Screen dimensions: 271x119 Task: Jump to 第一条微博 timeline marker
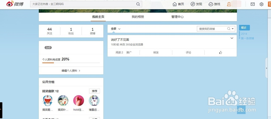point(247,38)
